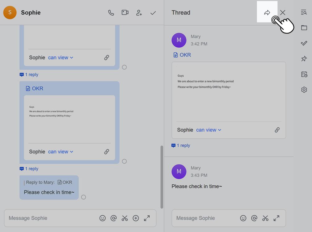Expand 'can view' dropdown in main chat OKR card
The height and width of the screenshot is (232, 312).
pyautogui.click(x=61, y=152)
